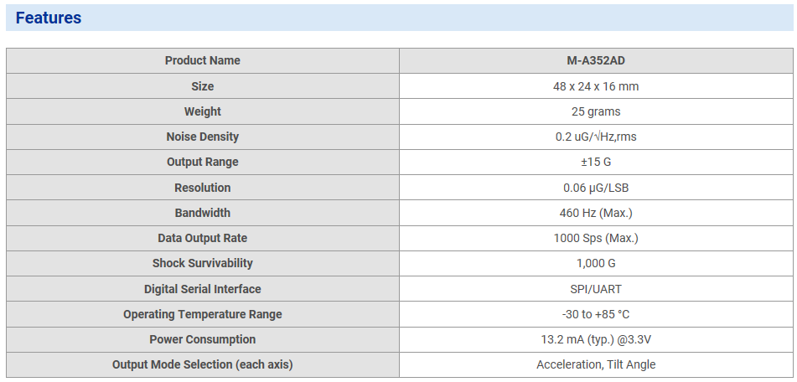Select the Shock Survivability label
This screenshot has height=382, width=797.
(x=202, y=263)
